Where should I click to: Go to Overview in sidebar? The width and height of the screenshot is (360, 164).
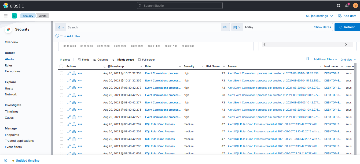(12, 42)
